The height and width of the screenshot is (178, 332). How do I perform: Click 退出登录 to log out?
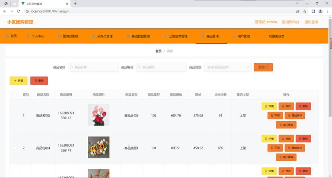point(311,22)
